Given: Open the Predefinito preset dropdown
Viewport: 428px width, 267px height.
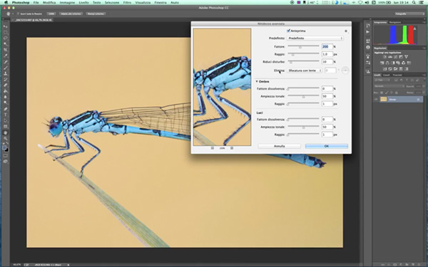Looking at the screenshot, I should tap(315, 38).
